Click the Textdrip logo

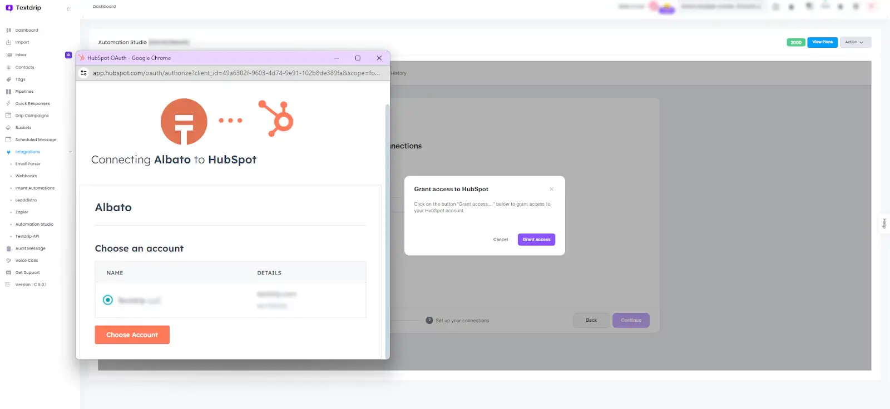coord(23,8)
